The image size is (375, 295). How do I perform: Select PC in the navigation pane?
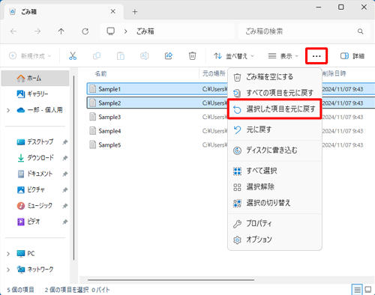[25, 254]
